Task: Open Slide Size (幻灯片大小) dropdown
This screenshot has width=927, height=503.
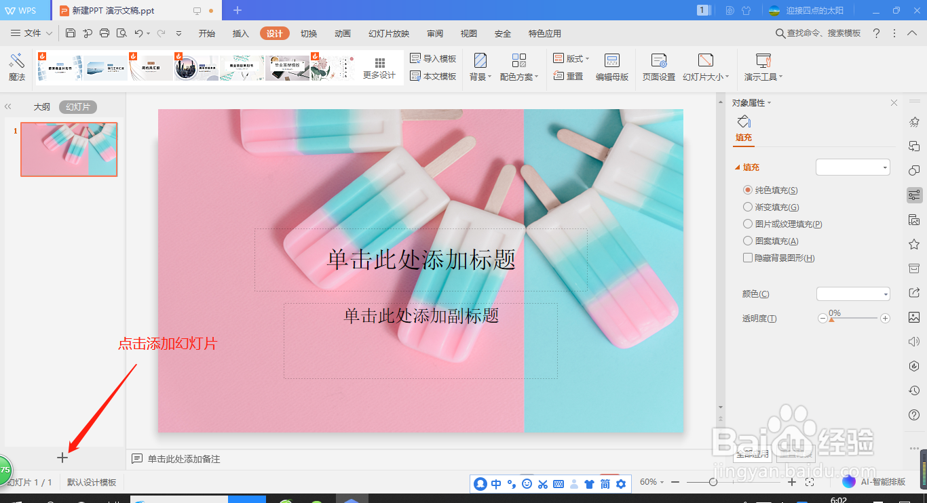Action: (x=706, y=68)
